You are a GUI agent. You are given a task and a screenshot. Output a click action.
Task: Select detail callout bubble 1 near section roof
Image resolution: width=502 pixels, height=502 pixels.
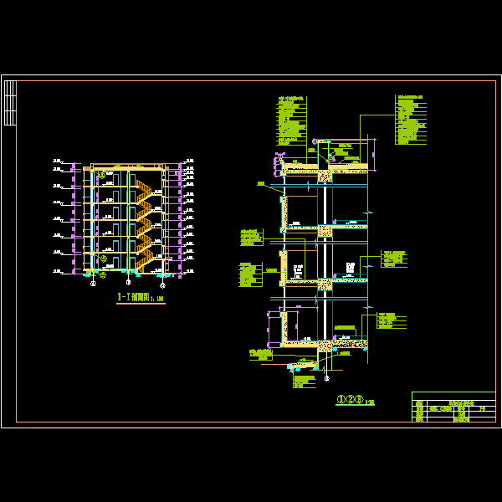(102, 175)
